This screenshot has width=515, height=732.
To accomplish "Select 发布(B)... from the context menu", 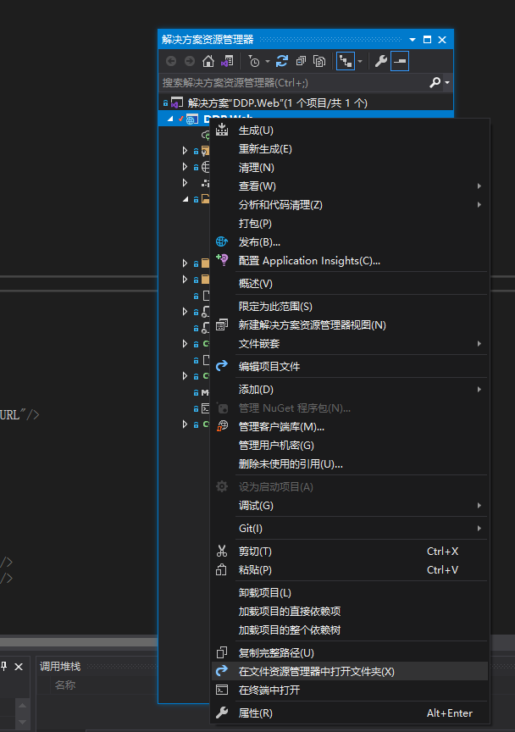I will [259, 242].
